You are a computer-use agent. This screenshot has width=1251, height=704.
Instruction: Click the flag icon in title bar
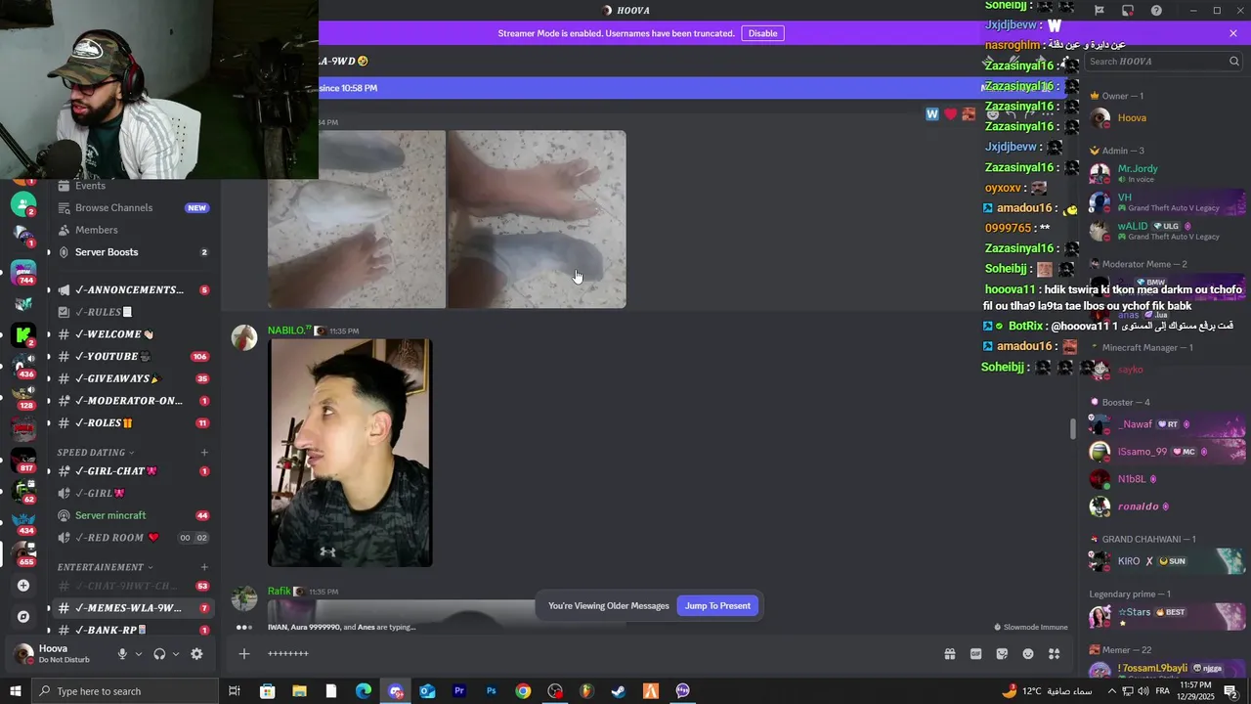(x=1100, y=11)
